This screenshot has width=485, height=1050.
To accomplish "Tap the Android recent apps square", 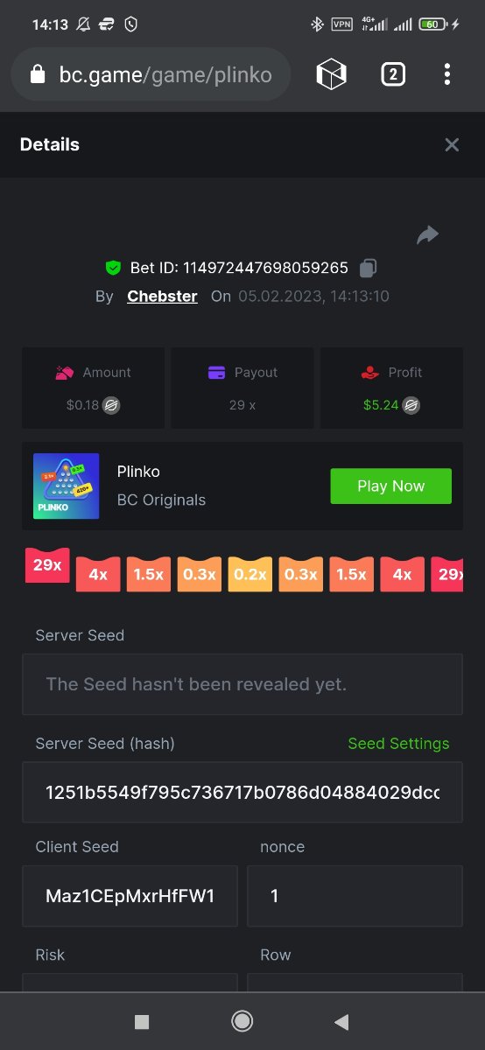I will point(143,1021).
